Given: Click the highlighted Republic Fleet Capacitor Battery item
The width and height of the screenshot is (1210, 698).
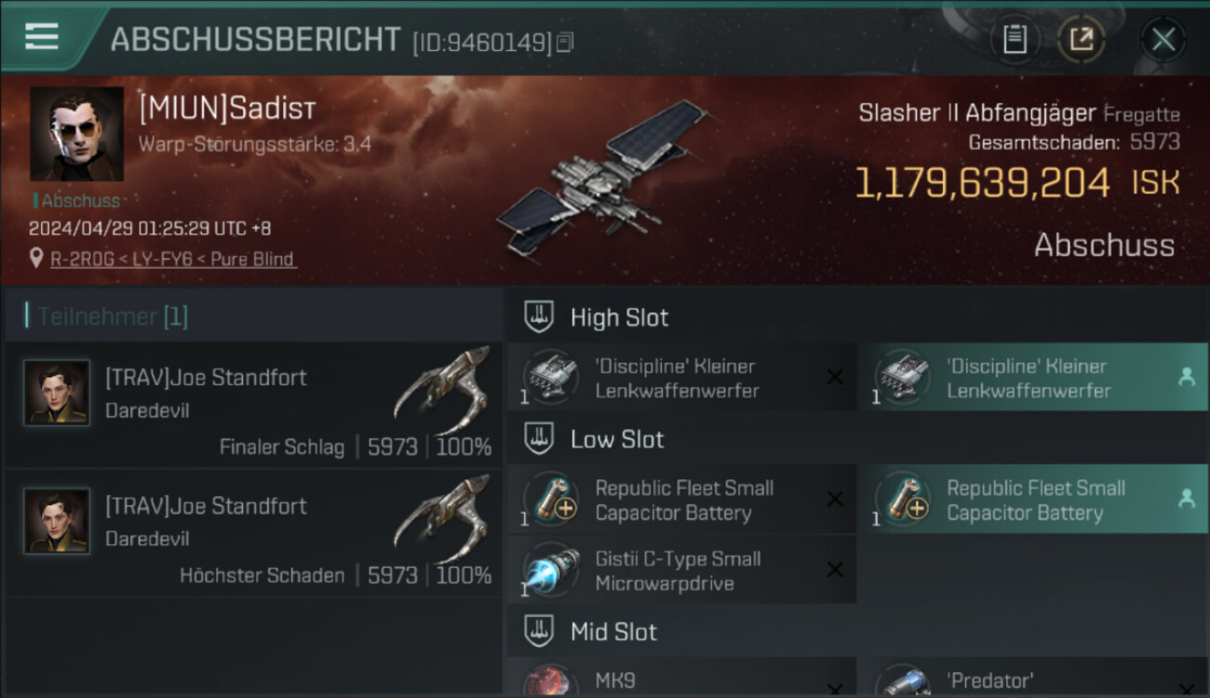Looking at the screenshot, I should (1032, 499).
